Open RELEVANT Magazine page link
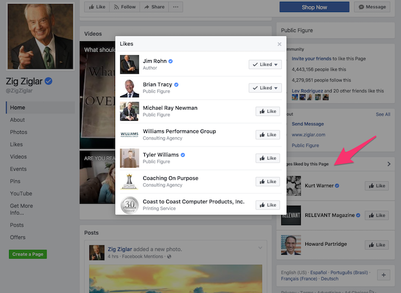 tap(329, 215)
